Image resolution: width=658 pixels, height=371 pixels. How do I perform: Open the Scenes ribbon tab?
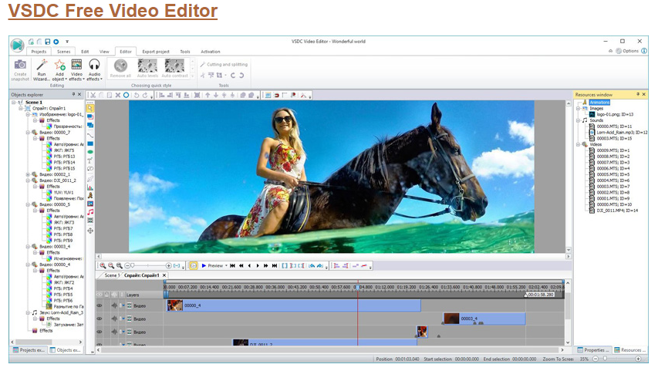tap(63, 52)
